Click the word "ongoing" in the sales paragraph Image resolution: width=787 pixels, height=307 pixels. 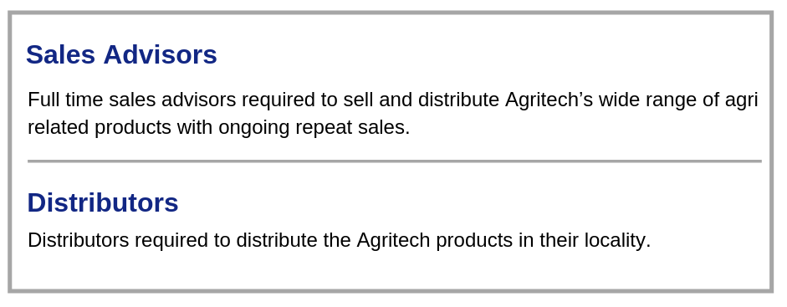(x=254, y=127)
